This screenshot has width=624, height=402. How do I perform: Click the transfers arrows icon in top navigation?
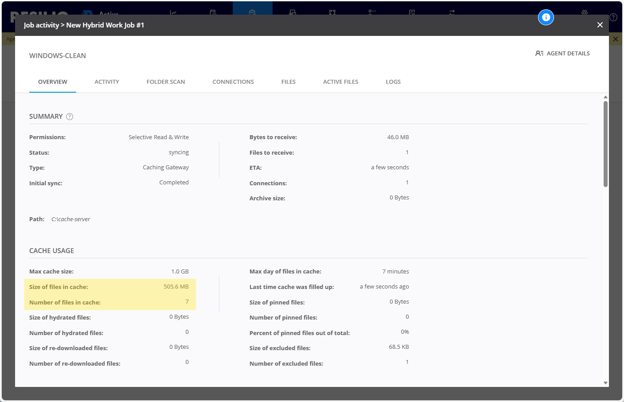point(452,12)
